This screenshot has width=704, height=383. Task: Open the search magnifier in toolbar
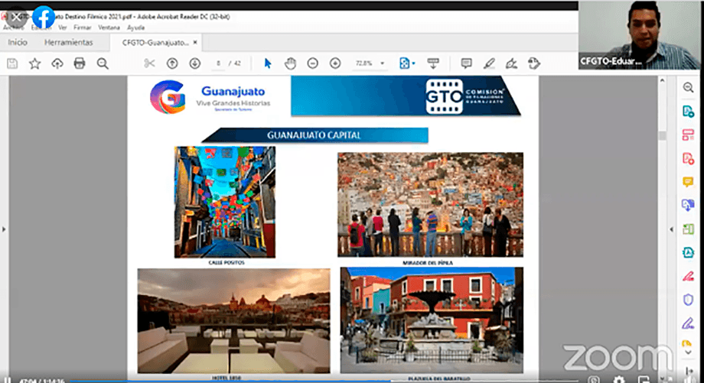click(103, 63)
